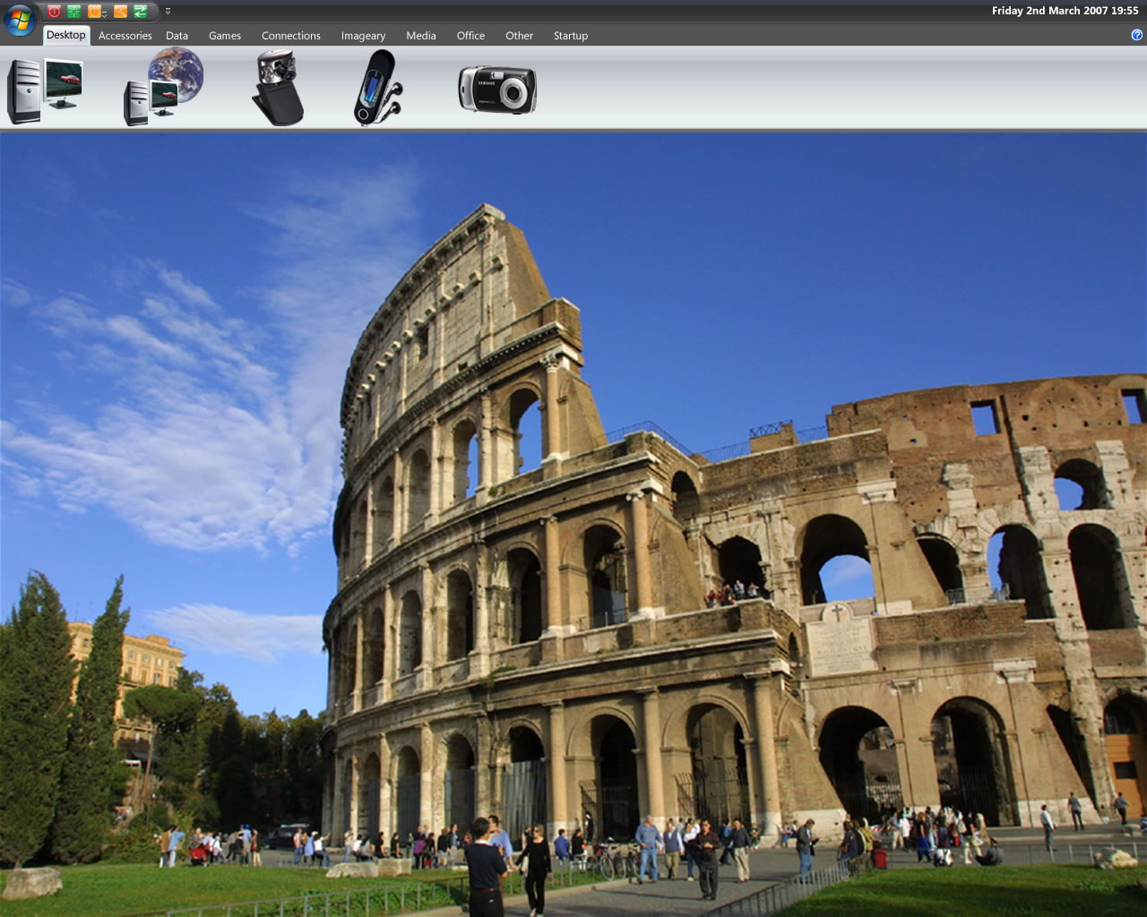Open the networked computer with globe icon
The width and height of the screenshot is (1147, 917).
pyautogui.click(x=163, y=87)
